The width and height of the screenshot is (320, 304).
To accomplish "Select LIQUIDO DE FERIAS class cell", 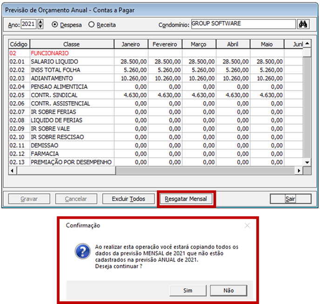I will [72, 120].
